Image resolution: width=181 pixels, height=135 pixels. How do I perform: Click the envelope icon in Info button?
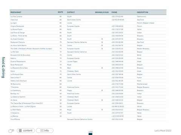pos(42,130)
